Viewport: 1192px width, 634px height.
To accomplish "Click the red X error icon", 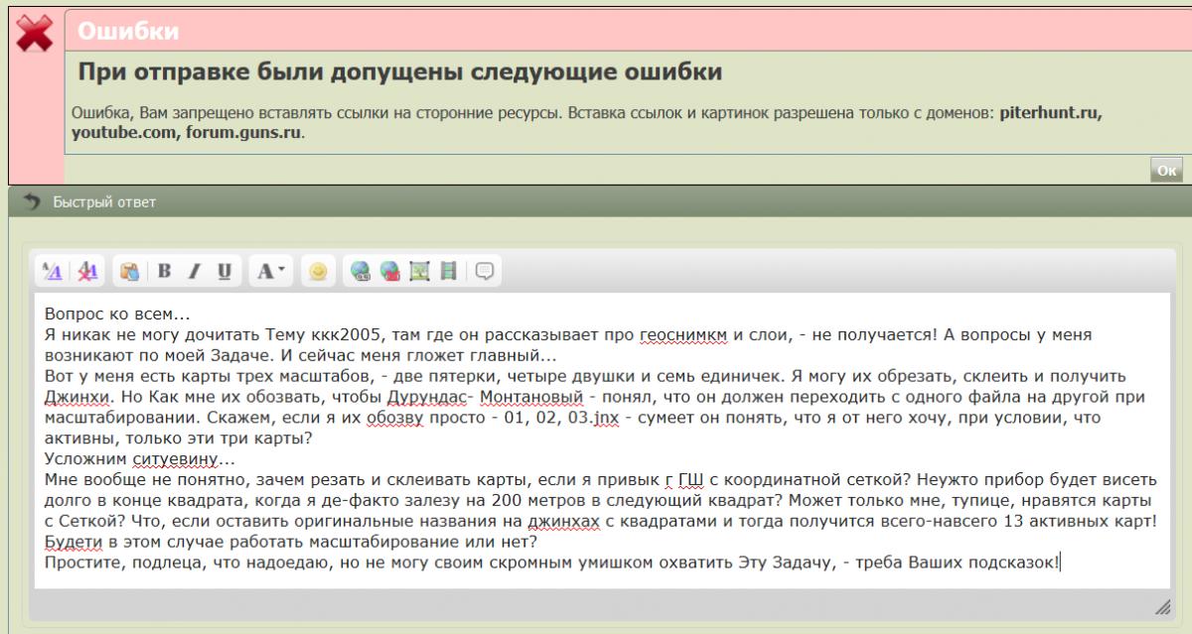I will (x=36, y=35).
